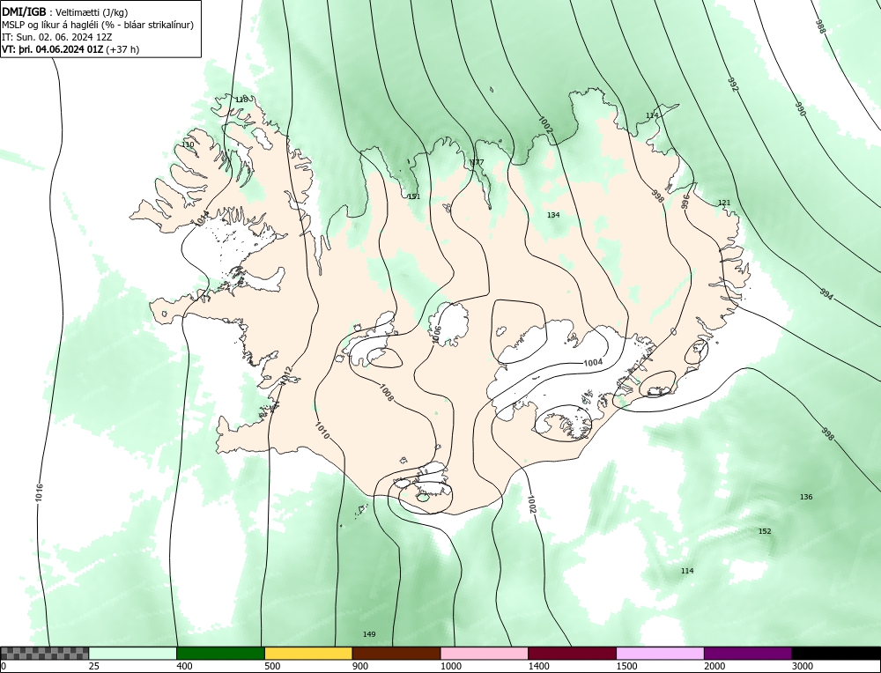This screenshot has width=881, height=673.
Task: Click the dark maroon 1400–1500 legend swatch
Action: (x=572, y=653)
